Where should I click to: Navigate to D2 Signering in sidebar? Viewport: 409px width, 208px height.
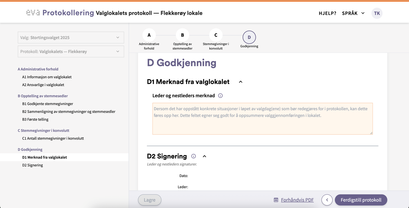32,165
